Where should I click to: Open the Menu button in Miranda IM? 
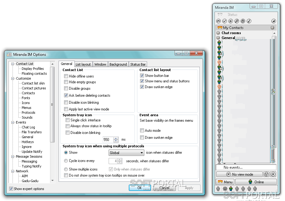point(225,182)
